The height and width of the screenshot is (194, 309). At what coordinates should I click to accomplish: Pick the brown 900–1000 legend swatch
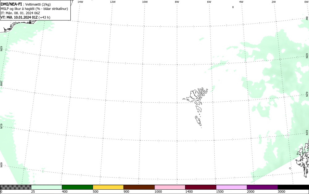pyautogui.click(x=139, y=187)
